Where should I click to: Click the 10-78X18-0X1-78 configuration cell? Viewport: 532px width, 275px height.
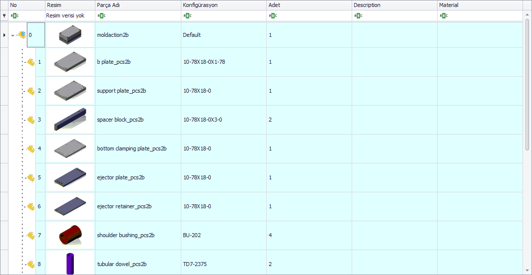tap(224, 62)
